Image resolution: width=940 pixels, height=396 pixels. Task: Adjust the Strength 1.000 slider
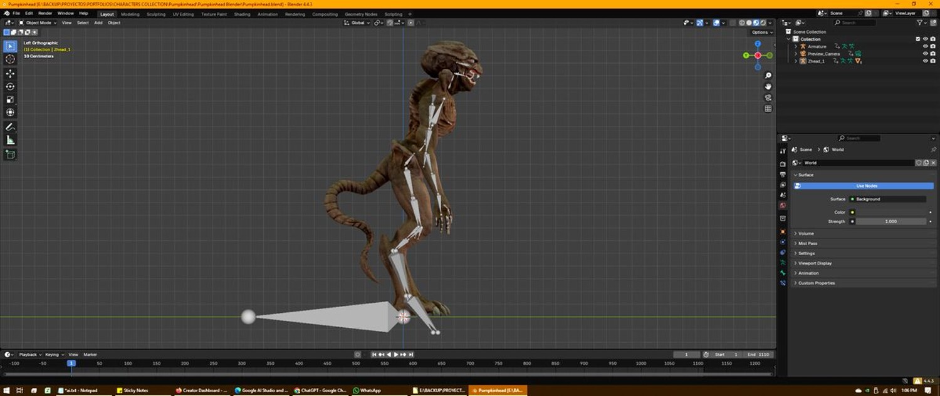[x=890, y=221]
